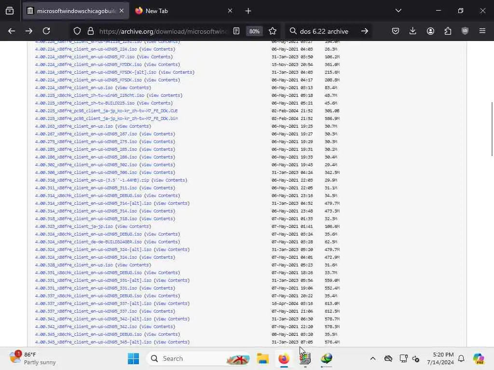Open 4.00.225 M7_FE_DDK.CUE file link
This screenshot has width=494, height=370.
106,111
